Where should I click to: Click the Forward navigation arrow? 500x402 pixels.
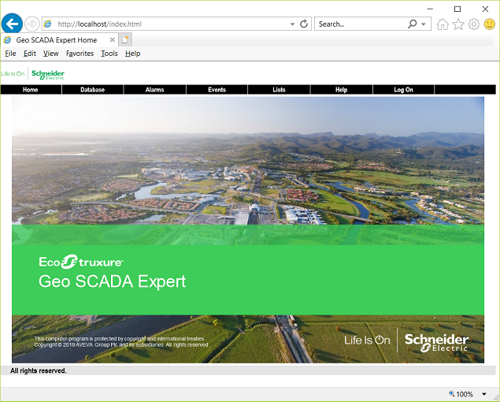point(31,24)
